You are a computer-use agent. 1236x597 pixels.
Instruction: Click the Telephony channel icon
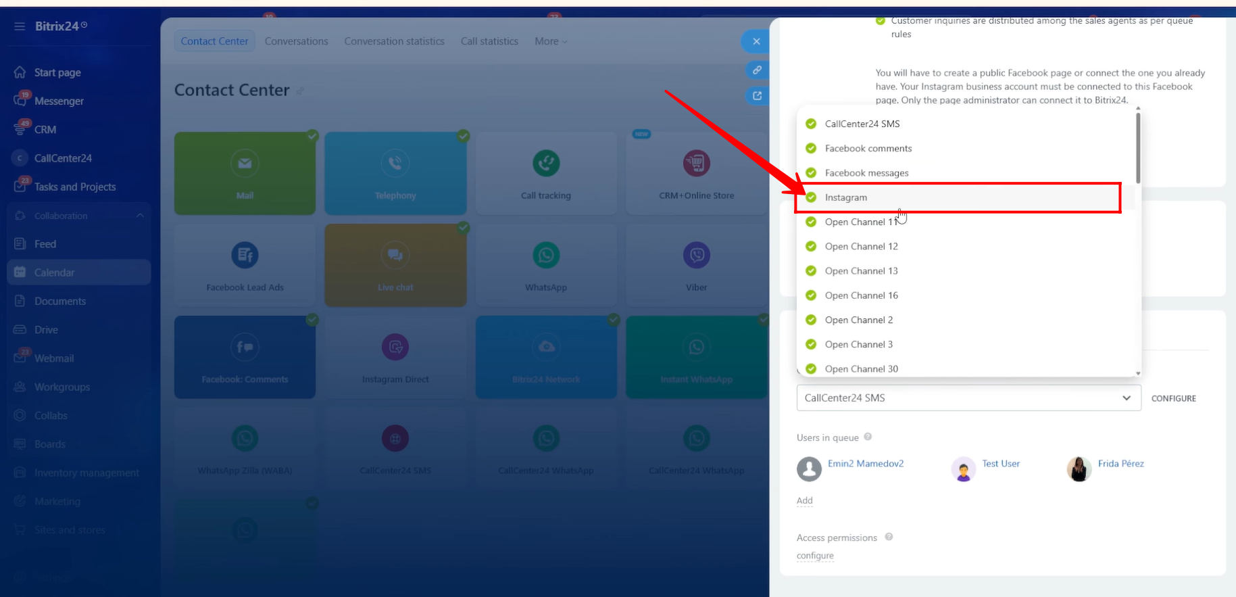[395, 163]
